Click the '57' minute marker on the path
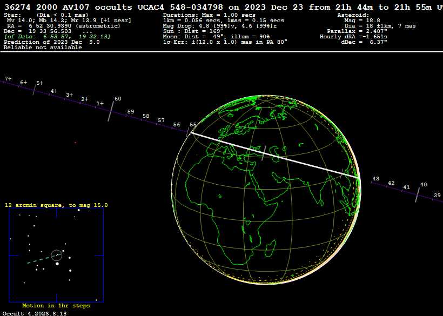 pos(161,120)
